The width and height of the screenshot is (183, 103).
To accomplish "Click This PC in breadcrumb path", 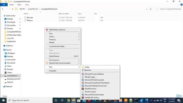I will pos(22,9).
